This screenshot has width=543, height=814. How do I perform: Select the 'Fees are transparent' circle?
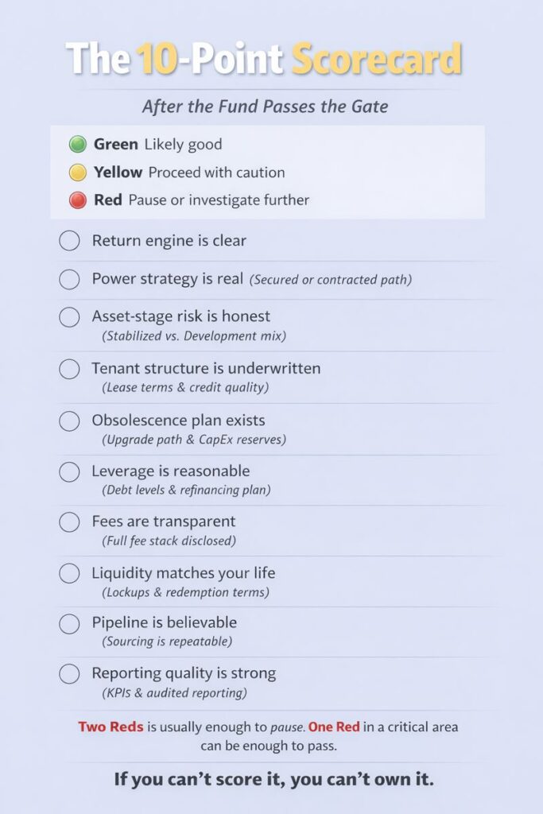coord(69,522)
